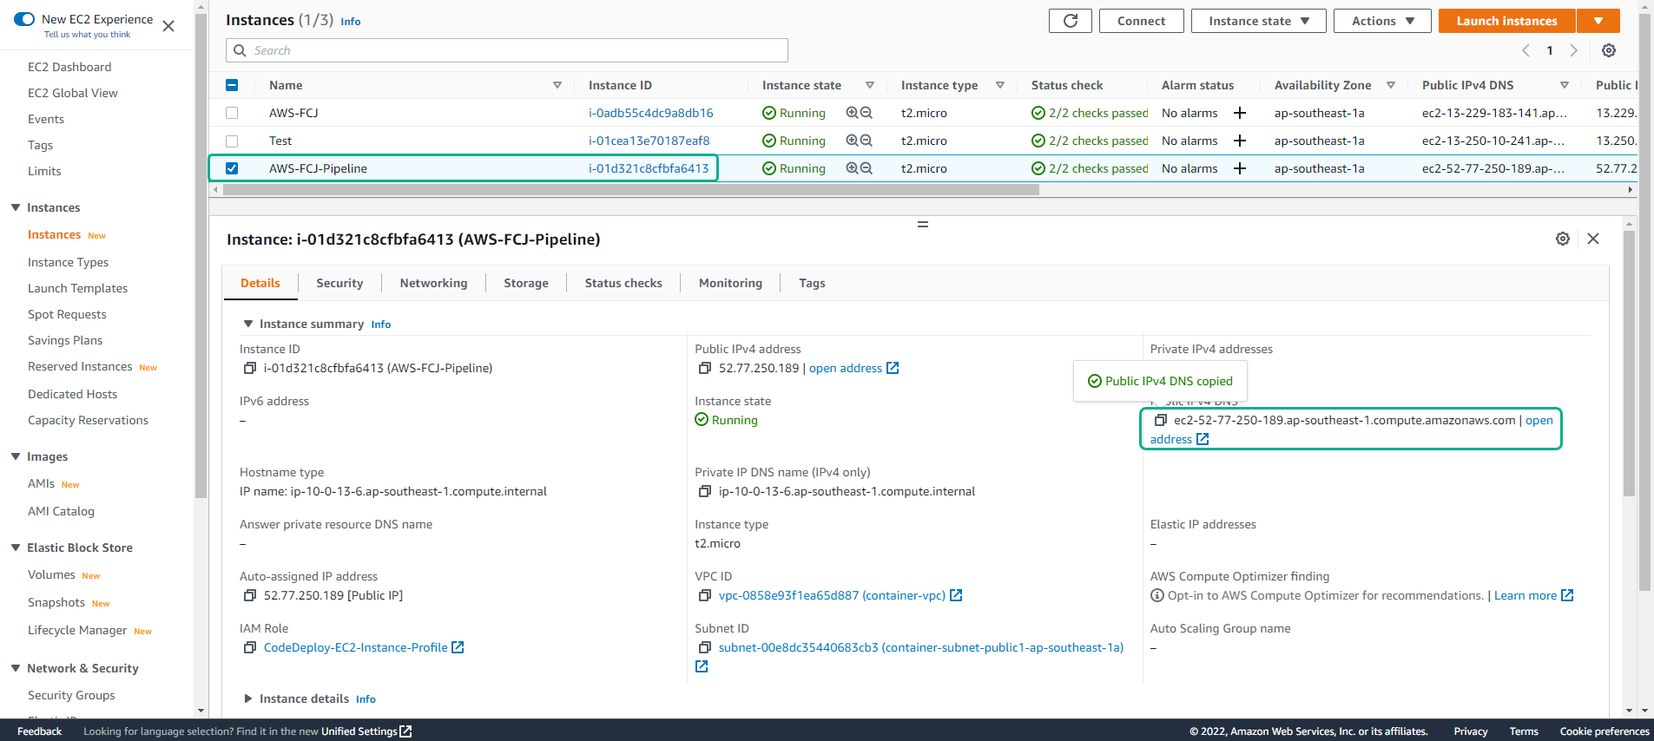The width and height of the screenshot is (1654, 741).
Task: Open the Instance state dropdown
Action: (1258, 21)
